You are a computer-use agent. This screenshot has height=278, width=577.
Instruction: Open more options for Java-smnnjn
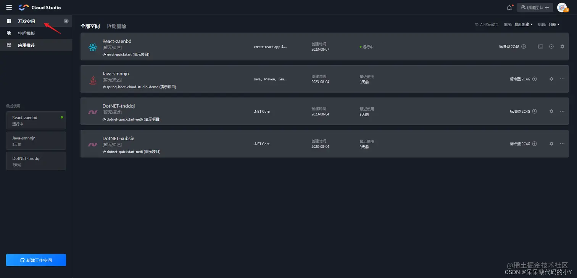[x=562, y=79]
